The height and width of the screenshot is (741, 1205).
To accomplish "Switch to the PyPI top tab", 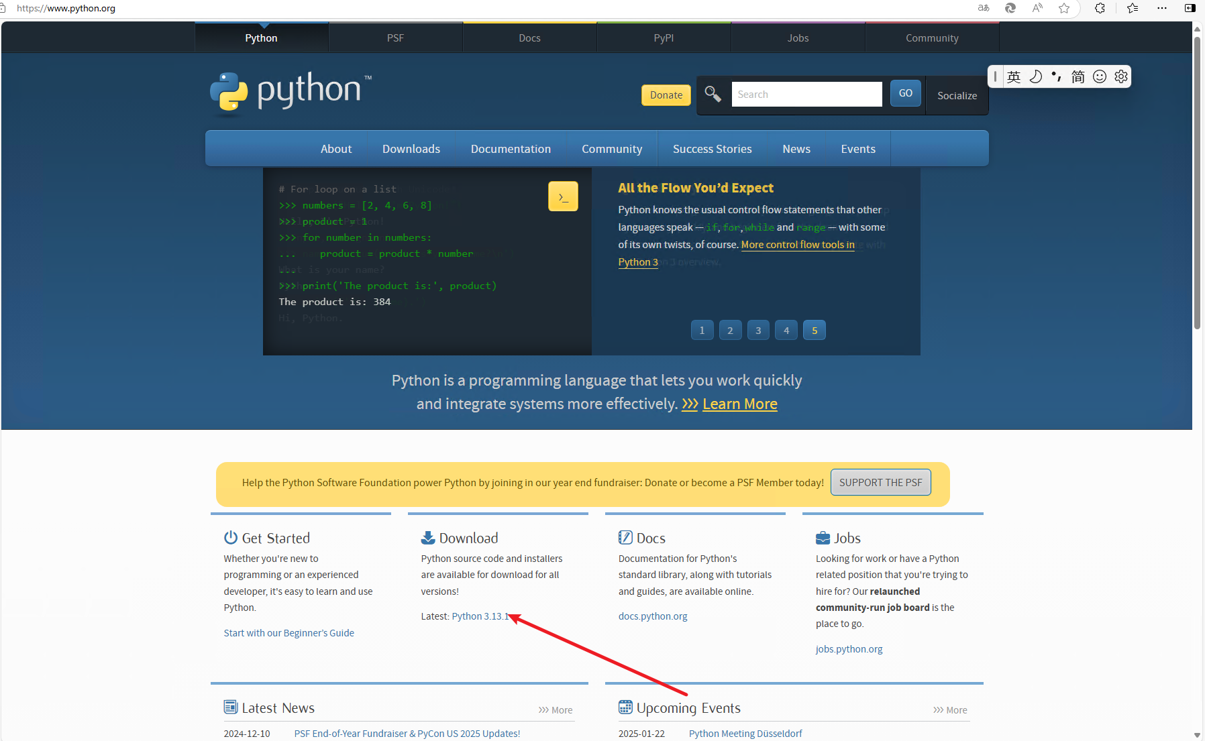I will click(x=664, y=38).
